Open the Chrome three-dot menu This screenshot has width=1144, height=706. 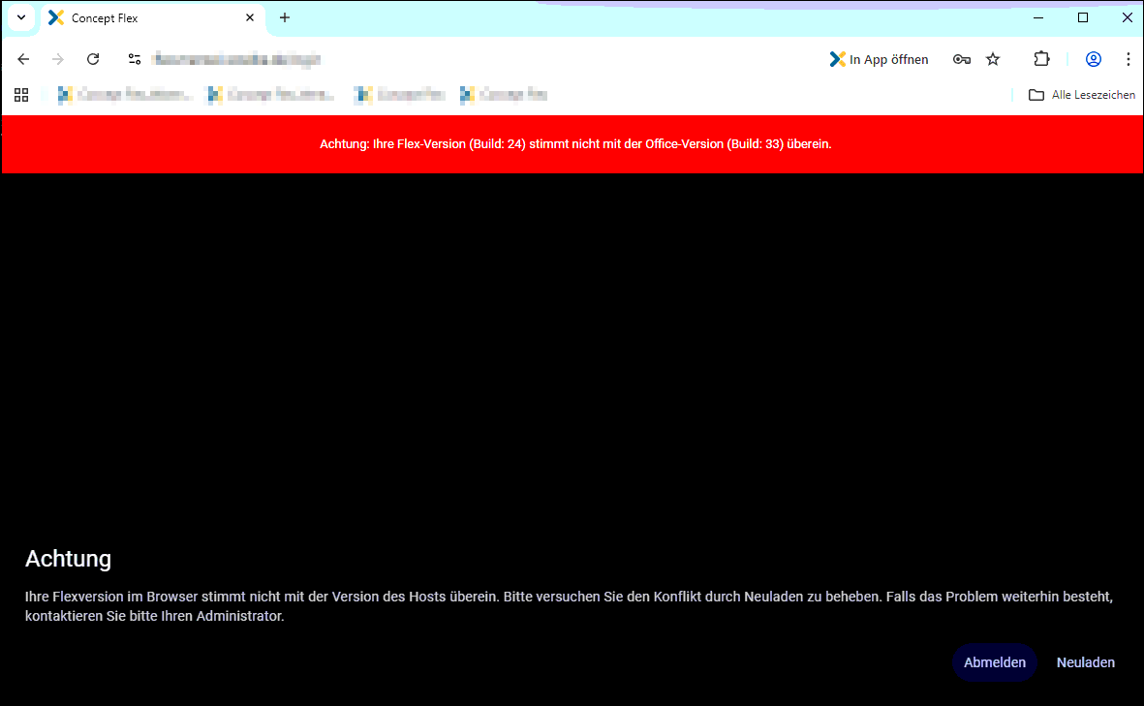[x=1128, y=59]
